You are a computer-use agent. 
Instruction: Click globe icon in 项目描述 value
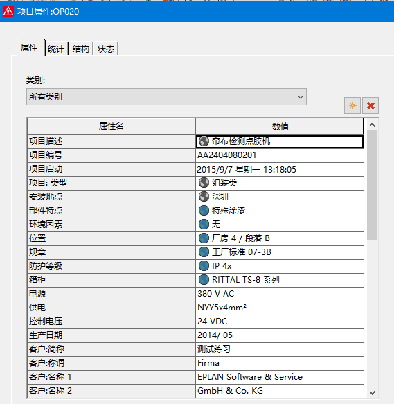(x=204, y=141)
